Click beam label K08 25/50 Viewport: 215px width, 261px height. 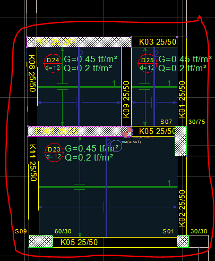[32, 73]
